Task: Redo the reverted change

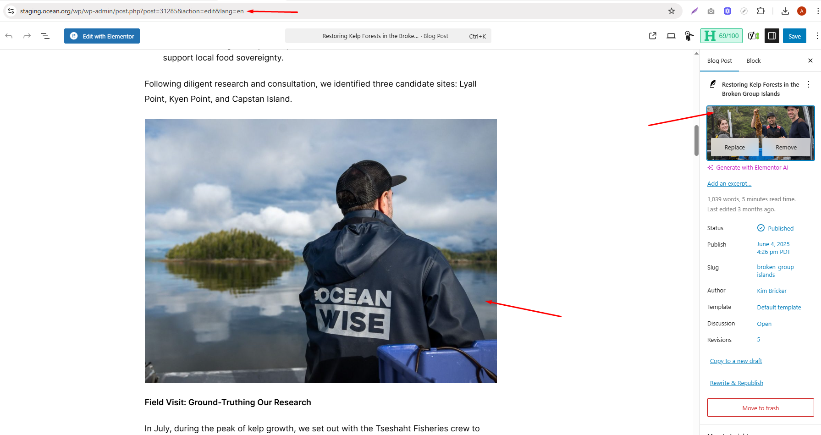Action: click(27, 36)
